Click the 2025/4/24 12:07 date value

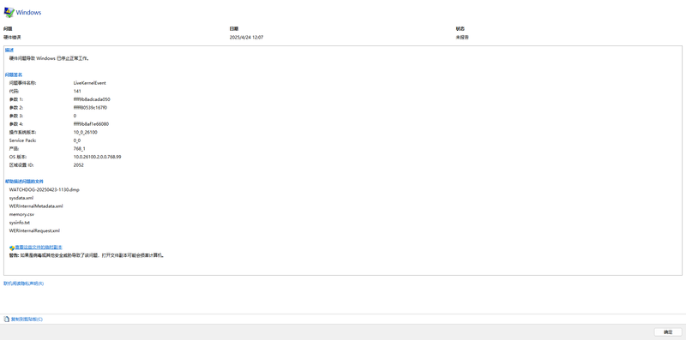point(246,37)
